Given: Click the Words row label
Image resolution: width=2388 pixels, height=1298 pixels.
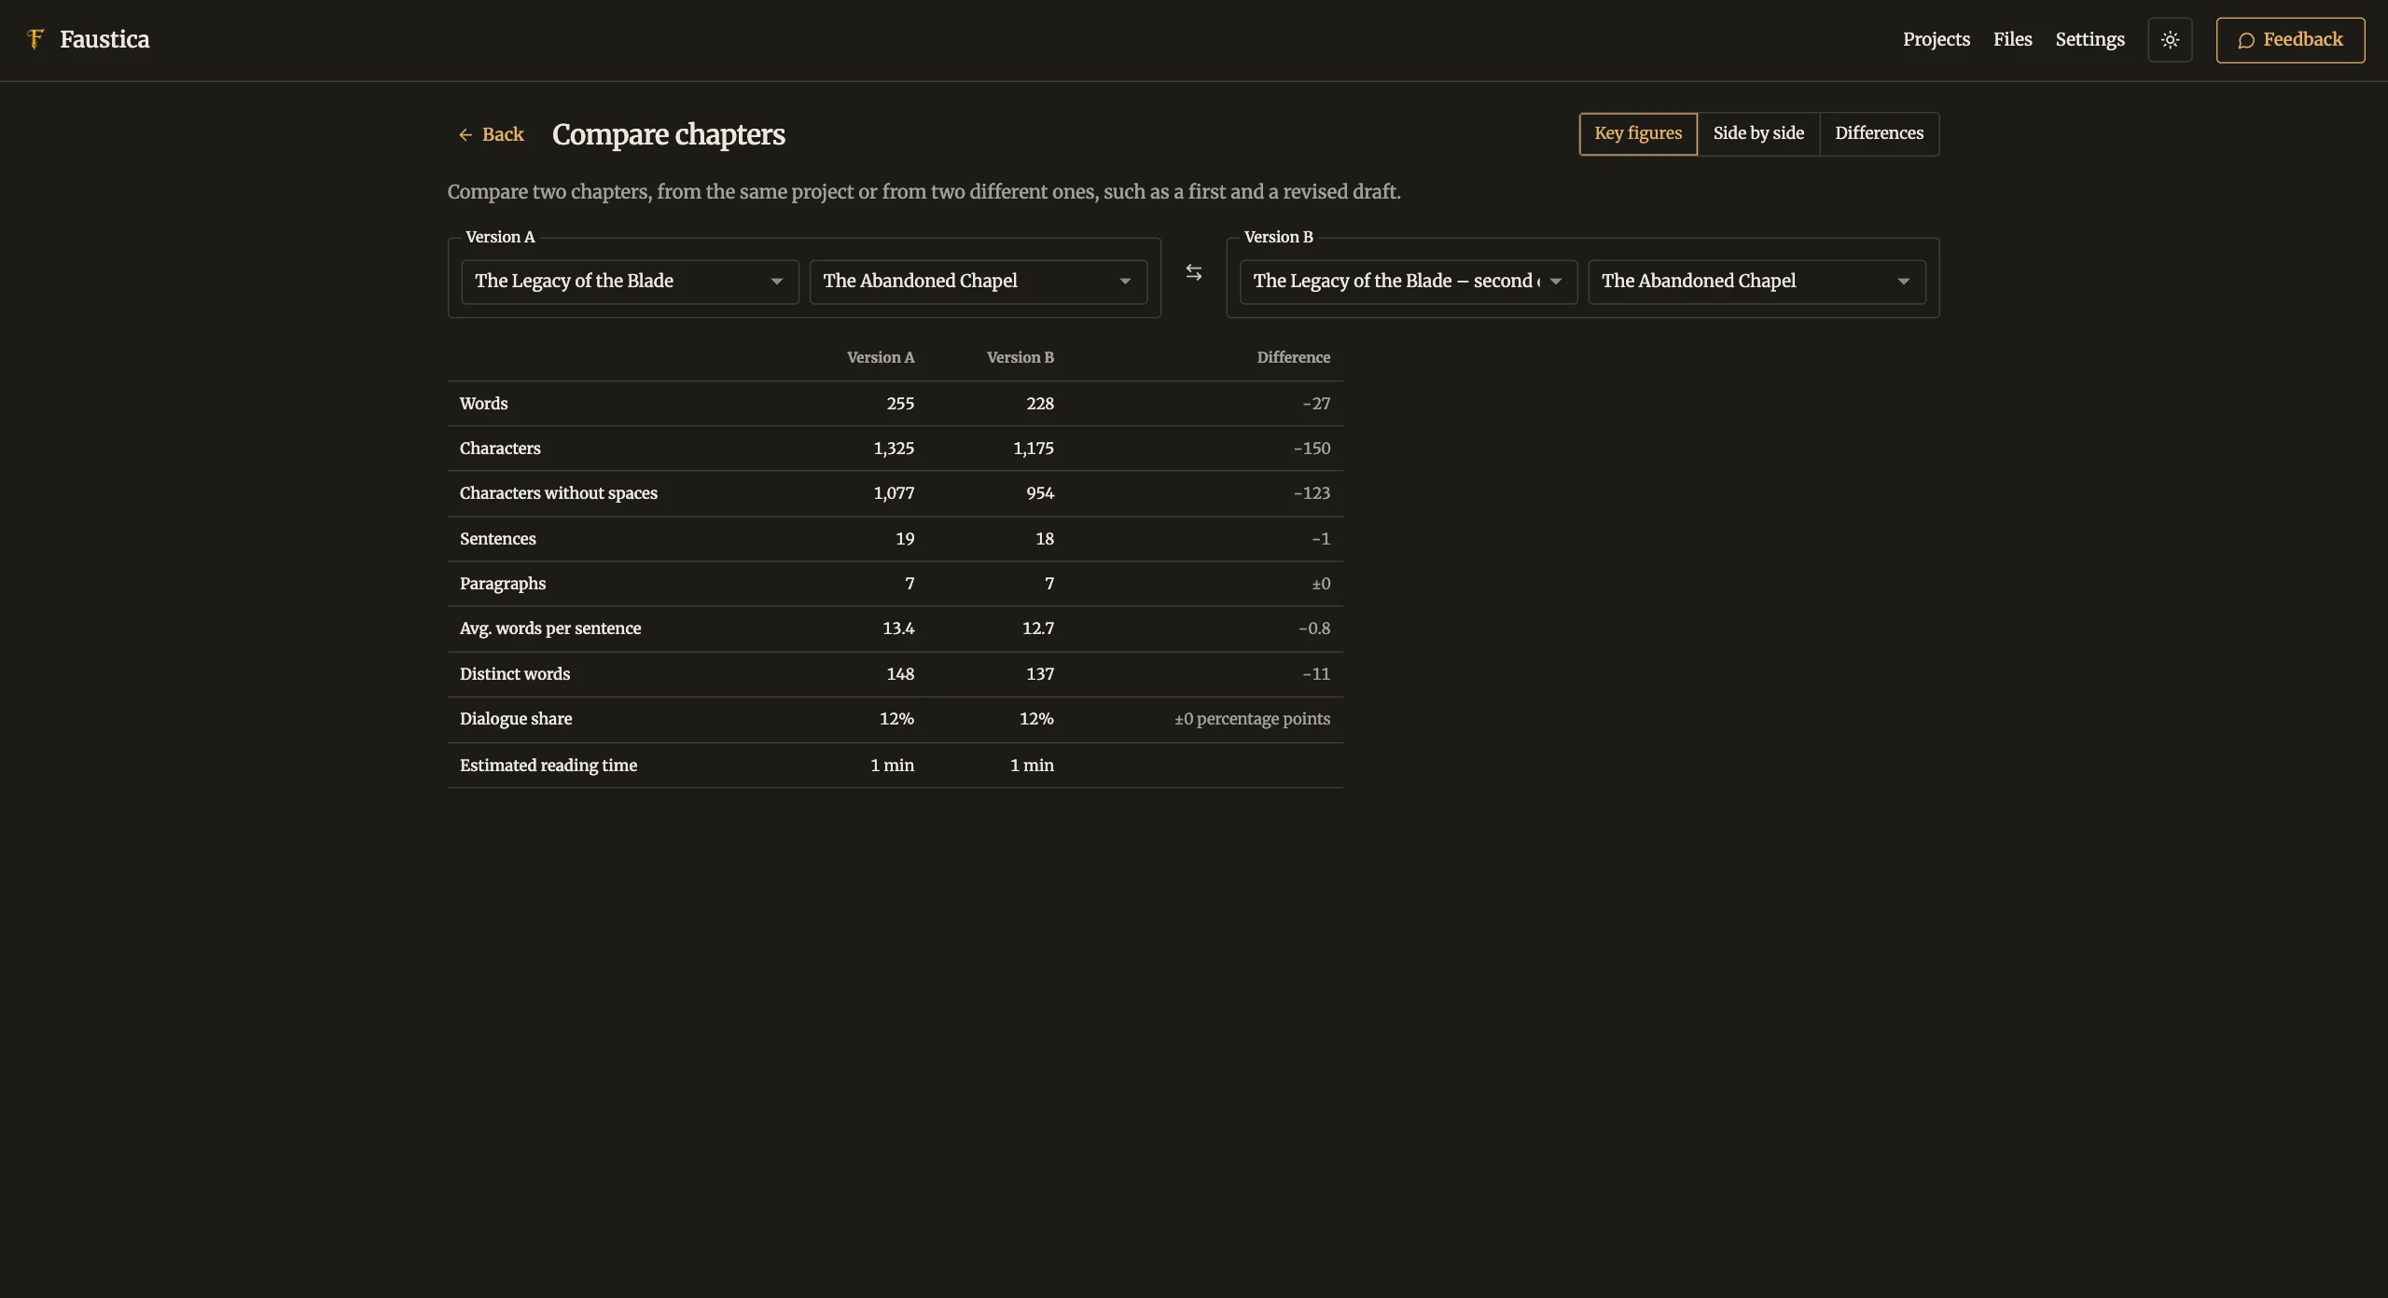Looking at the screenshot, I should coord(483,404).
